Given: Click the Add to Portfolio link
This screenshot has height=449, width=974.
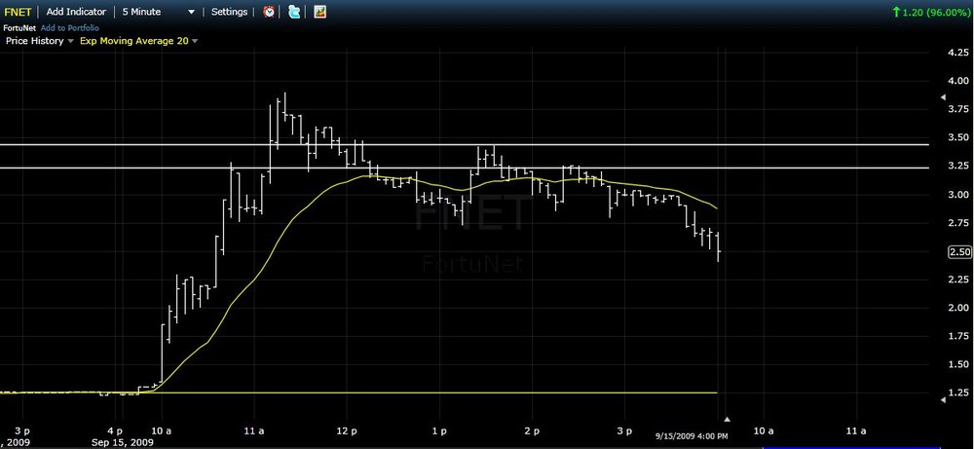Looking at the screenshot, I should tap(70, 28).
